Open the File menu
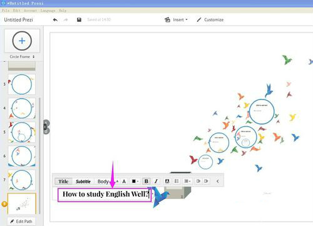 (6, 11)
